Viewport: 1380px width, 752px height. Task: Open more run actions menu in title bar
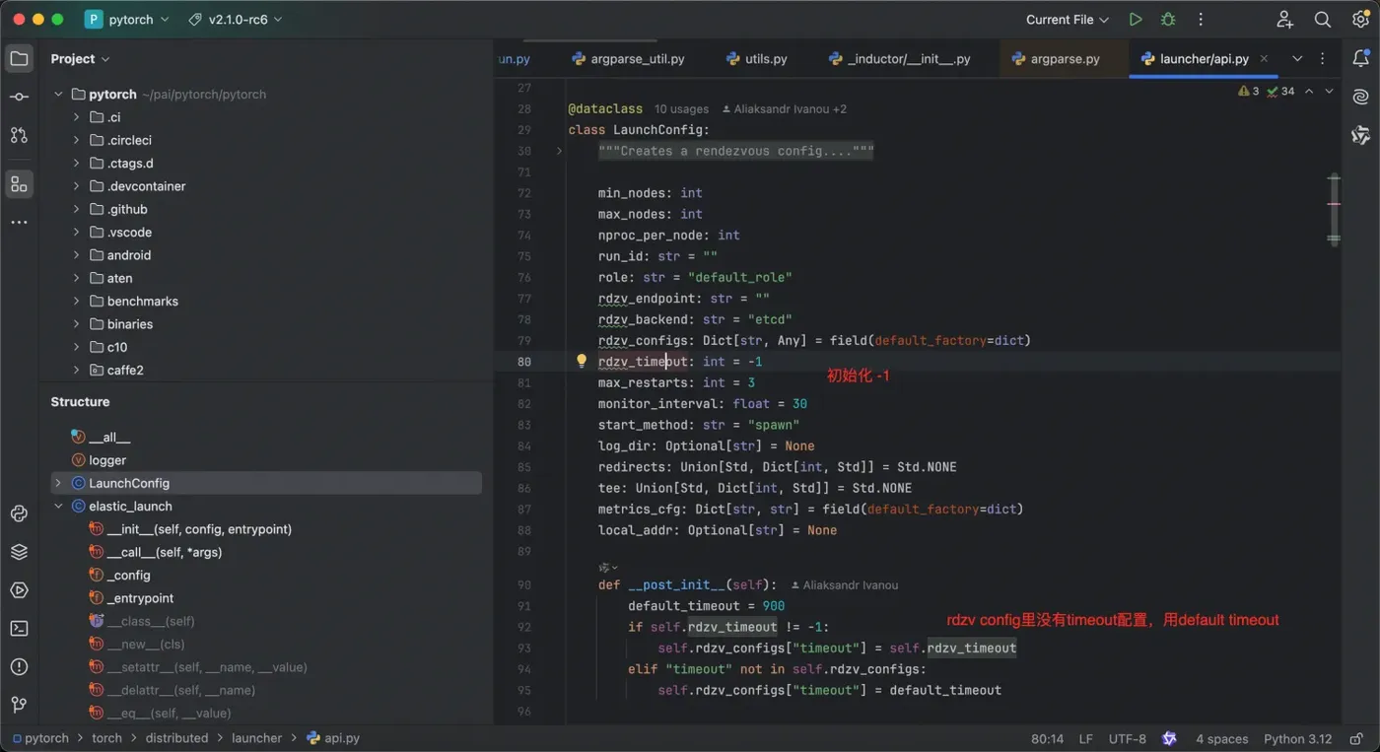pos(1201,20)
